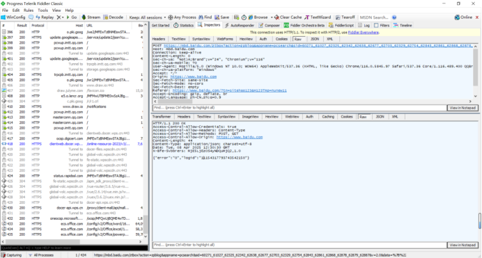
Task: Click View in Notepad for the request
Action: [462, 108]
